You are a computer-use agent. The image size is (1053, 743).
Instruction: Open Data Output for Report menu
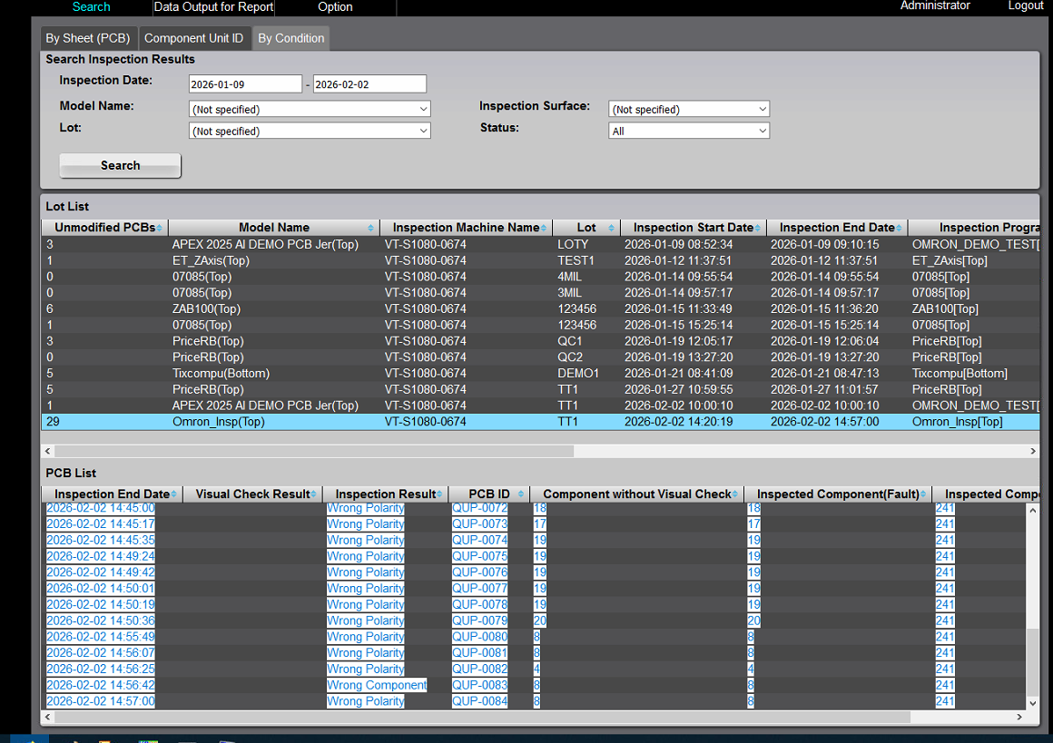point(213,6)
